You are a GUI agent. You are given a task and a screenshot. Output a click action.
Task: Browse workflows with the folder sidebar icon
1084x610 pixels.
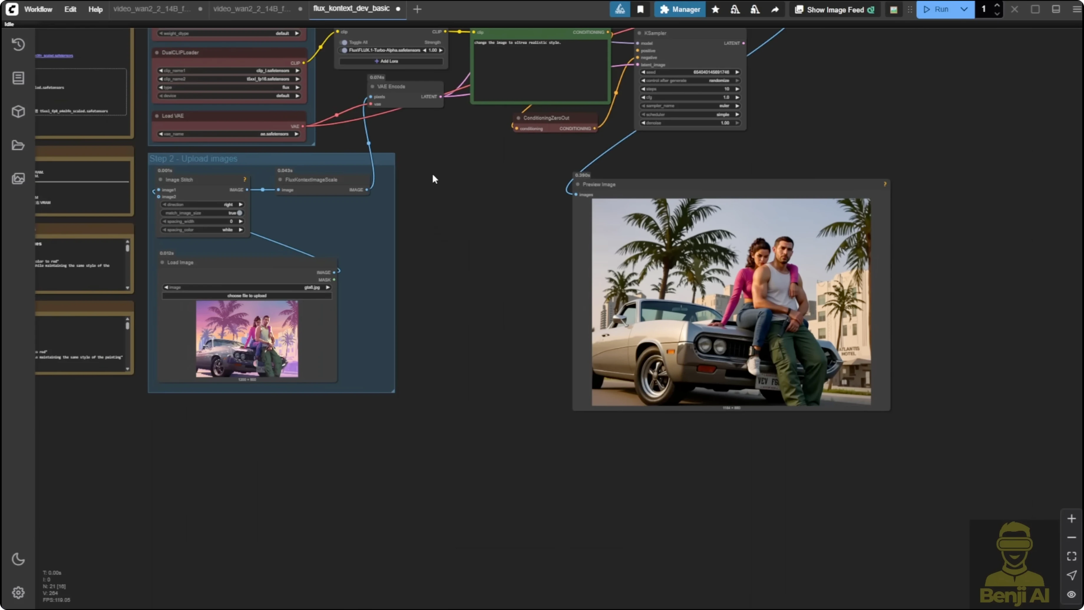click(x=19, y=145)
